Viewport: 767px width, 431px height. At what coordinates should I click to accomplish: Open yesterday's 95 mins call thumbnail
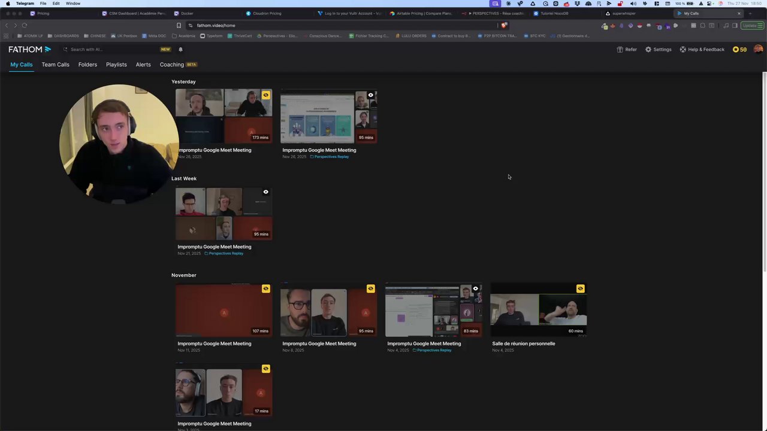[x=328, y=116]
